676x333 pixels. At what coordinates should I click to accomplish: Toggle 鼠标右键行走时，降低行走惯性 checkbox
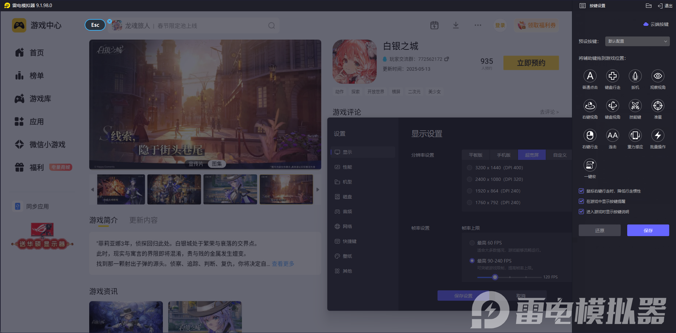click(581, 191)
